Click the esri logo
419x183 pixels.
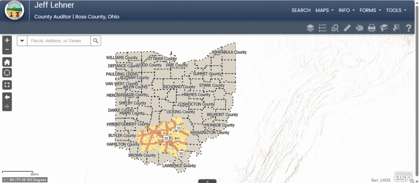(x=403, y=176)
